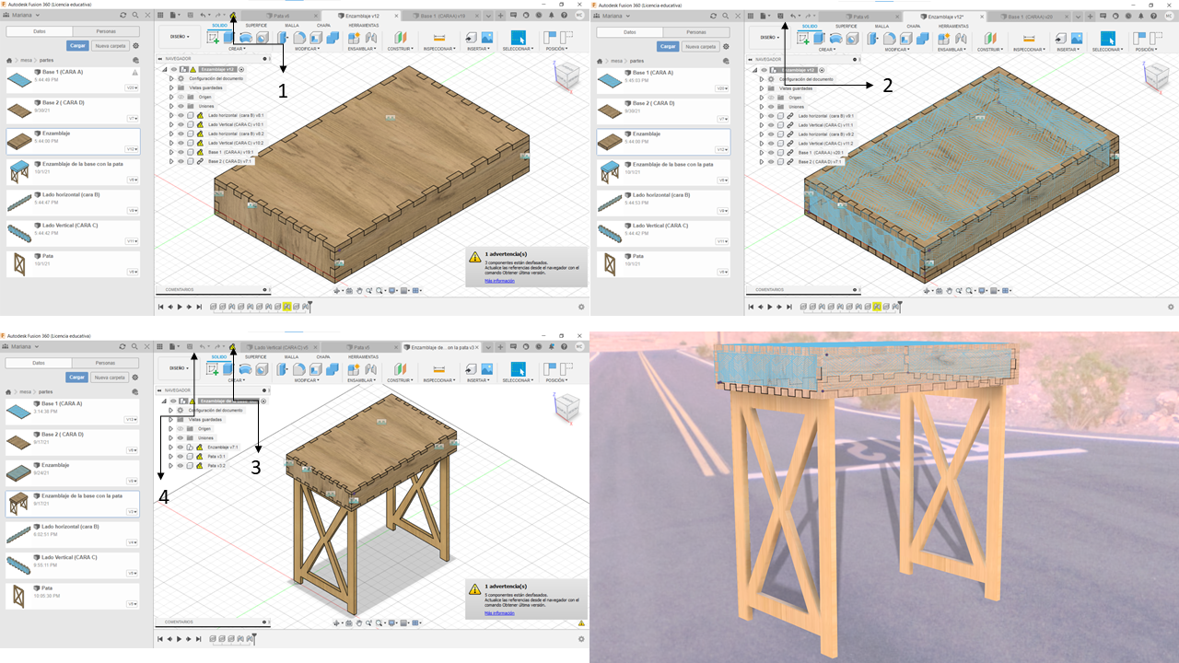This screenshot has width=1179, height=663.
Task: Select Create Sketch tool in the top-left window
Action: click(x=214, y=38)
